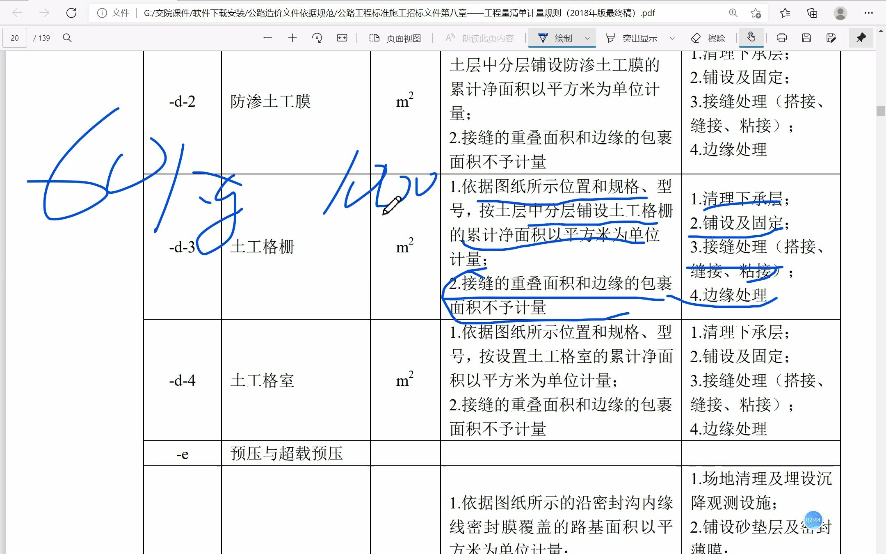Expand the 突出显示 highlight color arrow
886x554 pixels.
pos(672,39)
